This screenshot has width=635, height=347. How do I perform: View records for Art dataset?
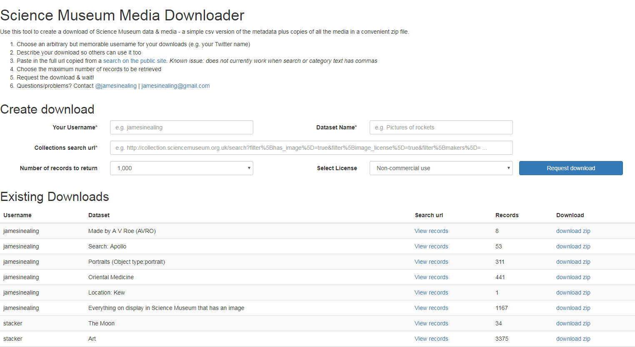pos(431,339)
